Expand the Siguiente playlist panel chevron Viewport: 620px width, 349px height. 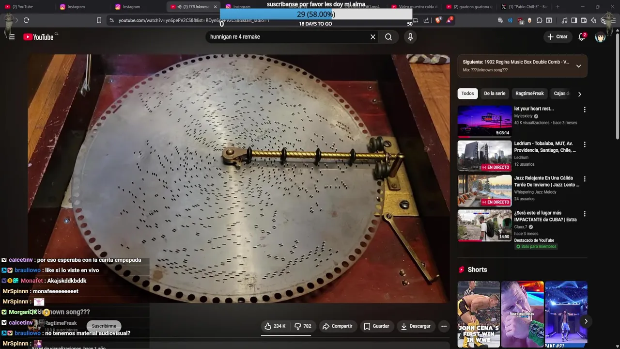[578, 66]
